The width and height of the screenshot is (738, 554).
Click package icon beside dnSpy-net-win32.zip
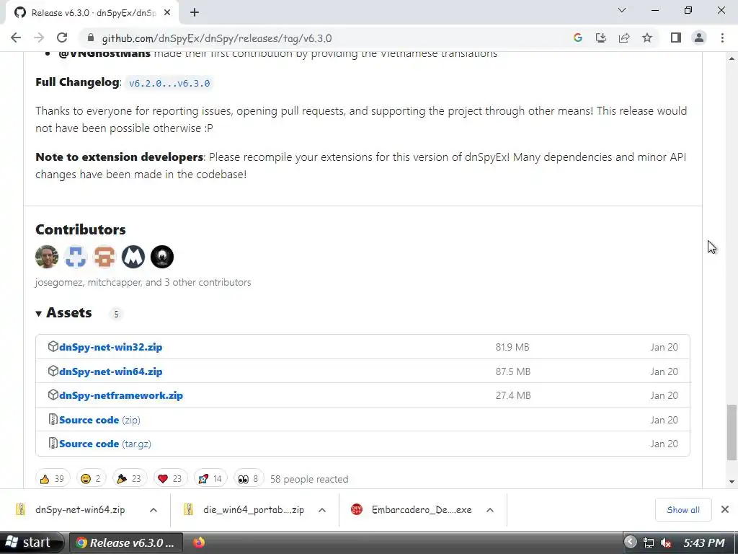click(53, 347)
